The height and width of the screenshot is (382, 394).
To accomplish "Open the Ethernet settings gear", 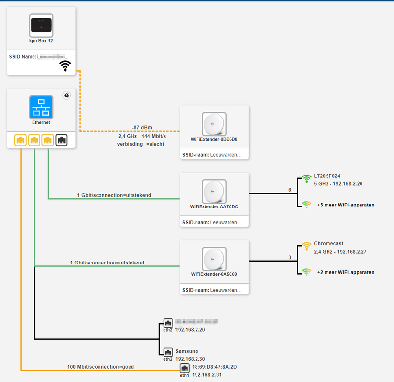I will (66, 95).
